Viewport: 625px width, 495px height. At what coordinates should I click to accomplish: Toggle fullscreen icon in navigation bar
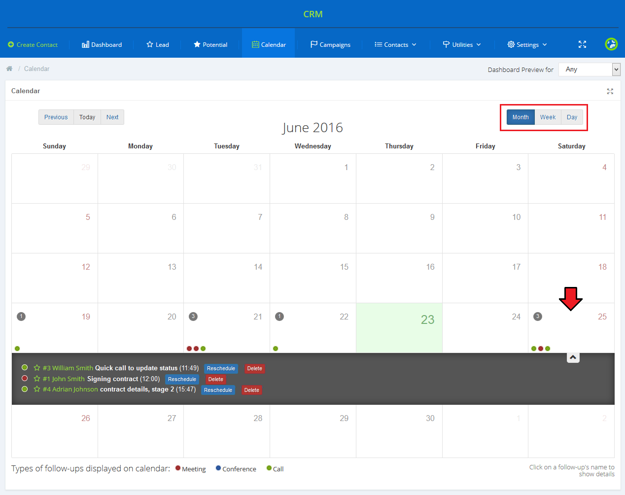(x=582, y=44)
